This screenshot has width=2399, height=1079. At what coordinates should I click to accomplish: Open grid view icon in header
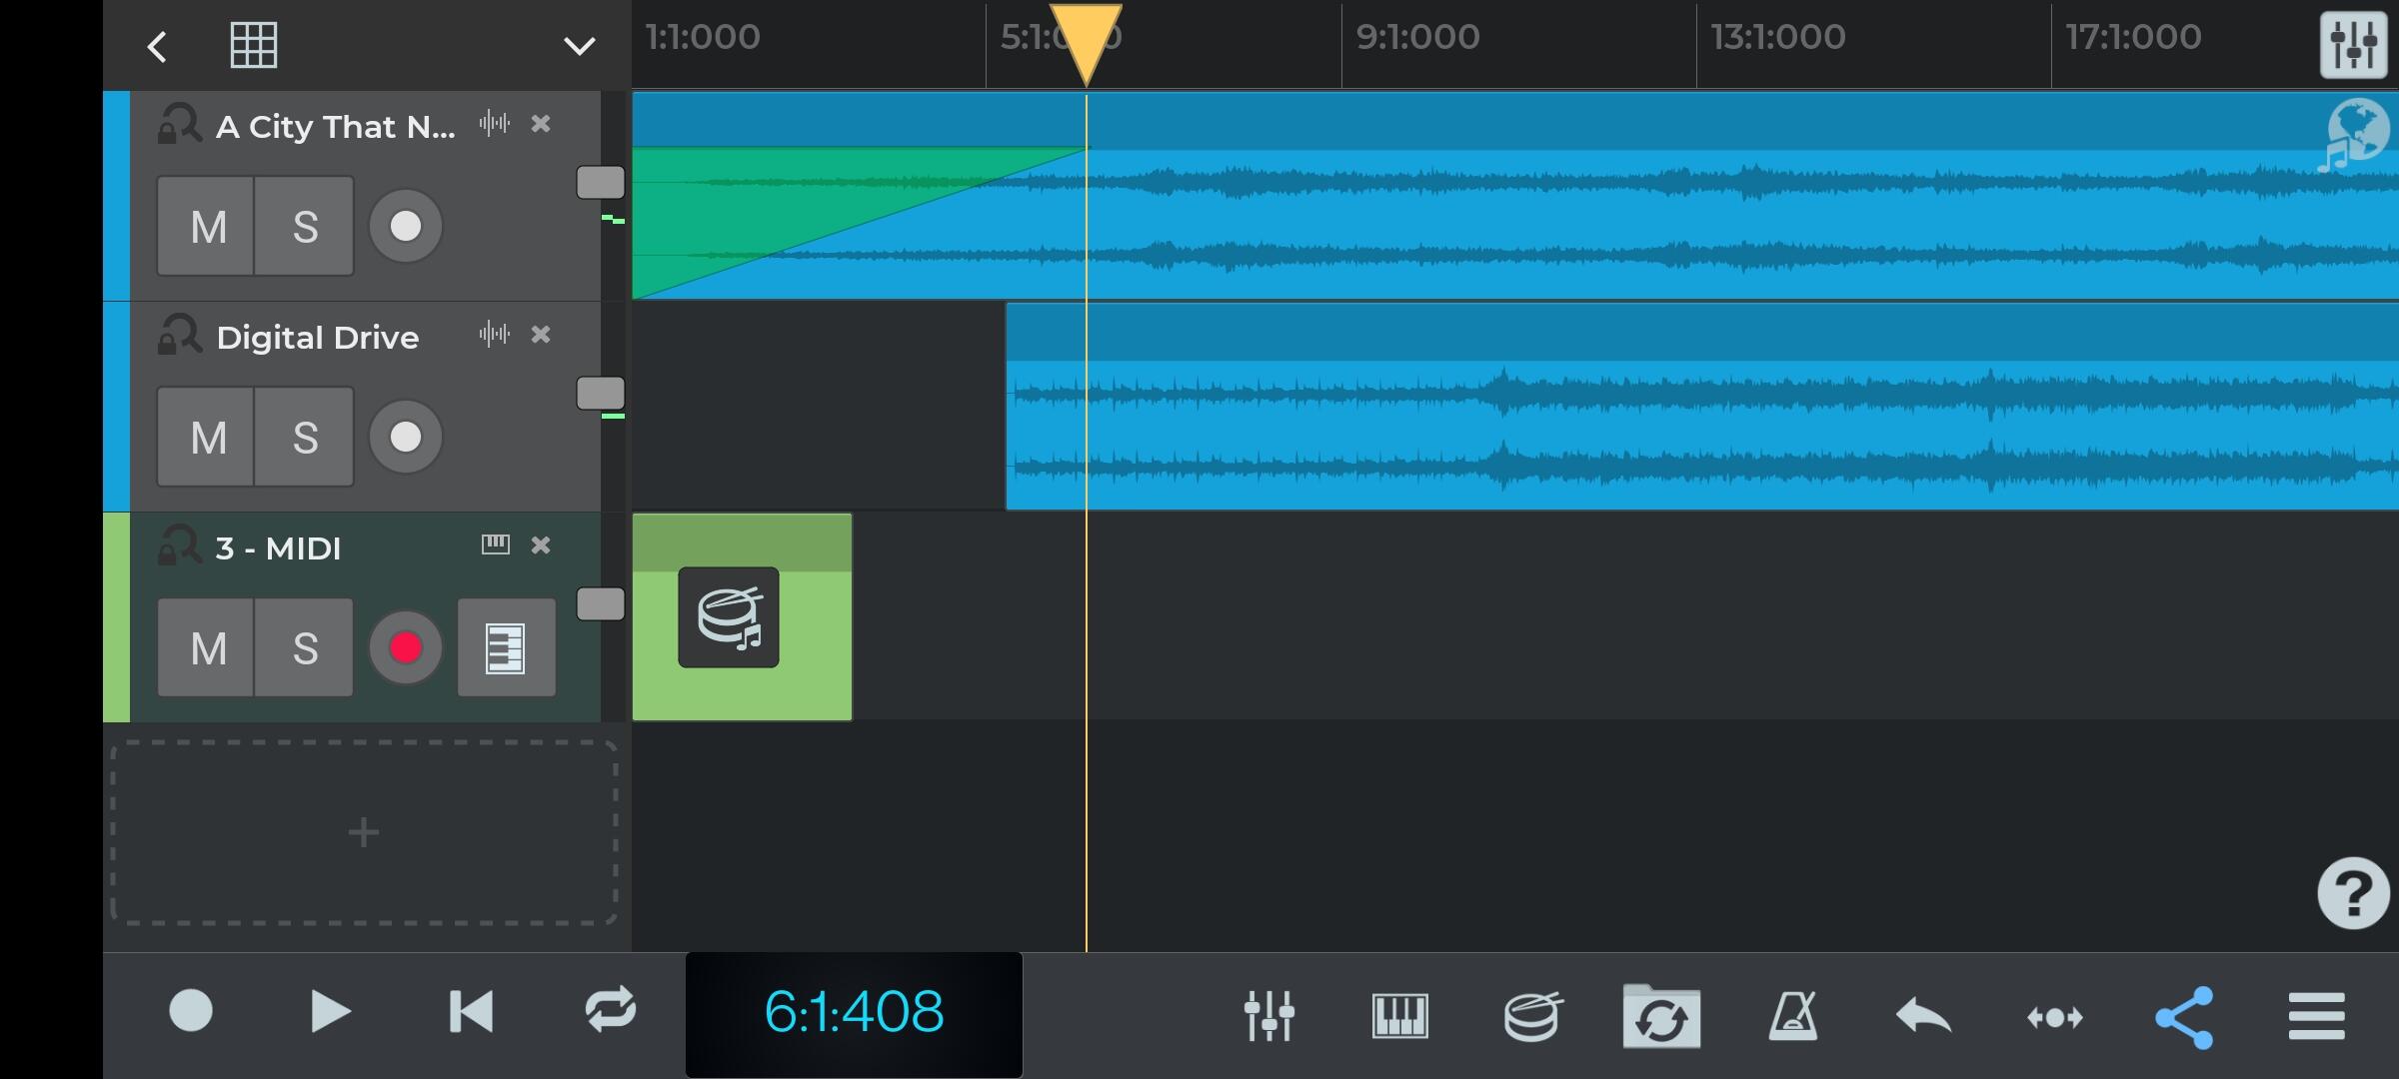tap(253, 45)
